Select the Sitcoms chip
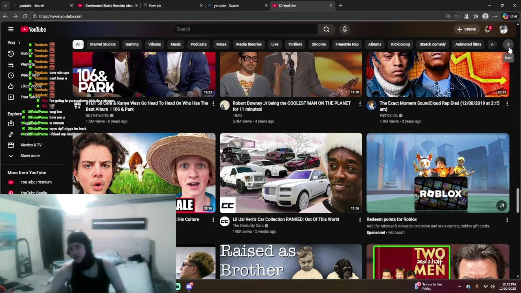Screen dimensions: 521x293 [x=319, y=44]
